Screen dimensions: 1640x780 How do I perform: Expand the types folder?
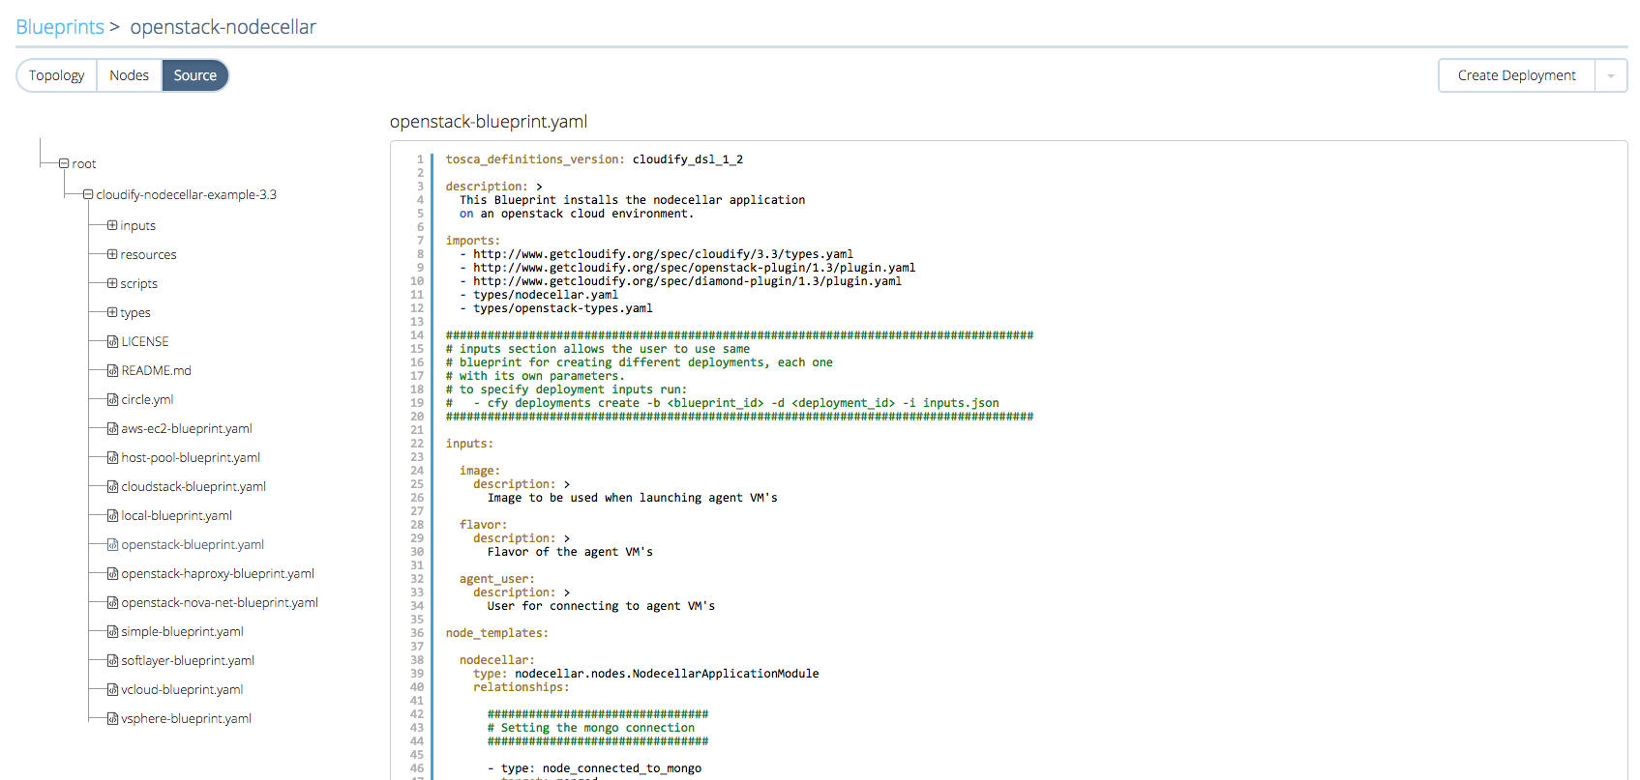coord(112,312)
